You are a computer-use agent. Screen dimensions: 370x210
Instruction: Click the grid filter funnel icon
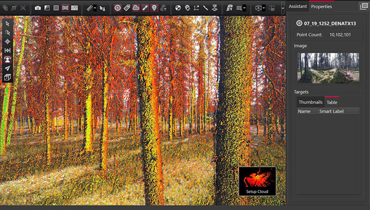pyautogui.click(x=229, y=8)
